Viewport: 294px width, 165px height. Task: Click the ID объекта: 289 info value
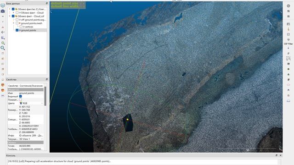[31, 136]
